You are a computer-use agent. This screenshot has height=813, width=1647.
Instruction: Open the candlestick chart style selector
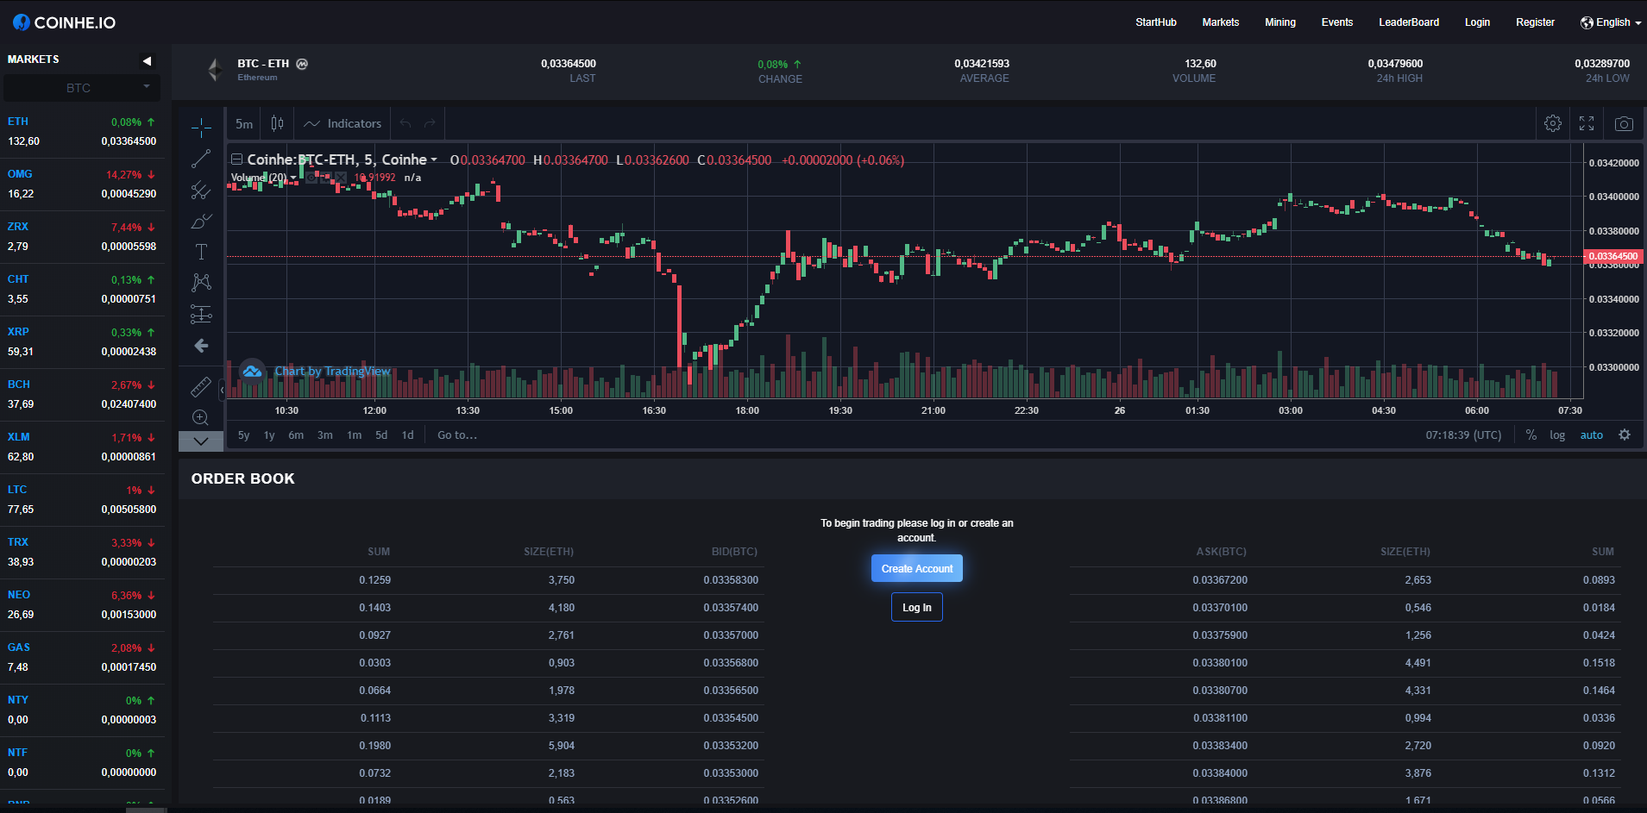[277, 123]
